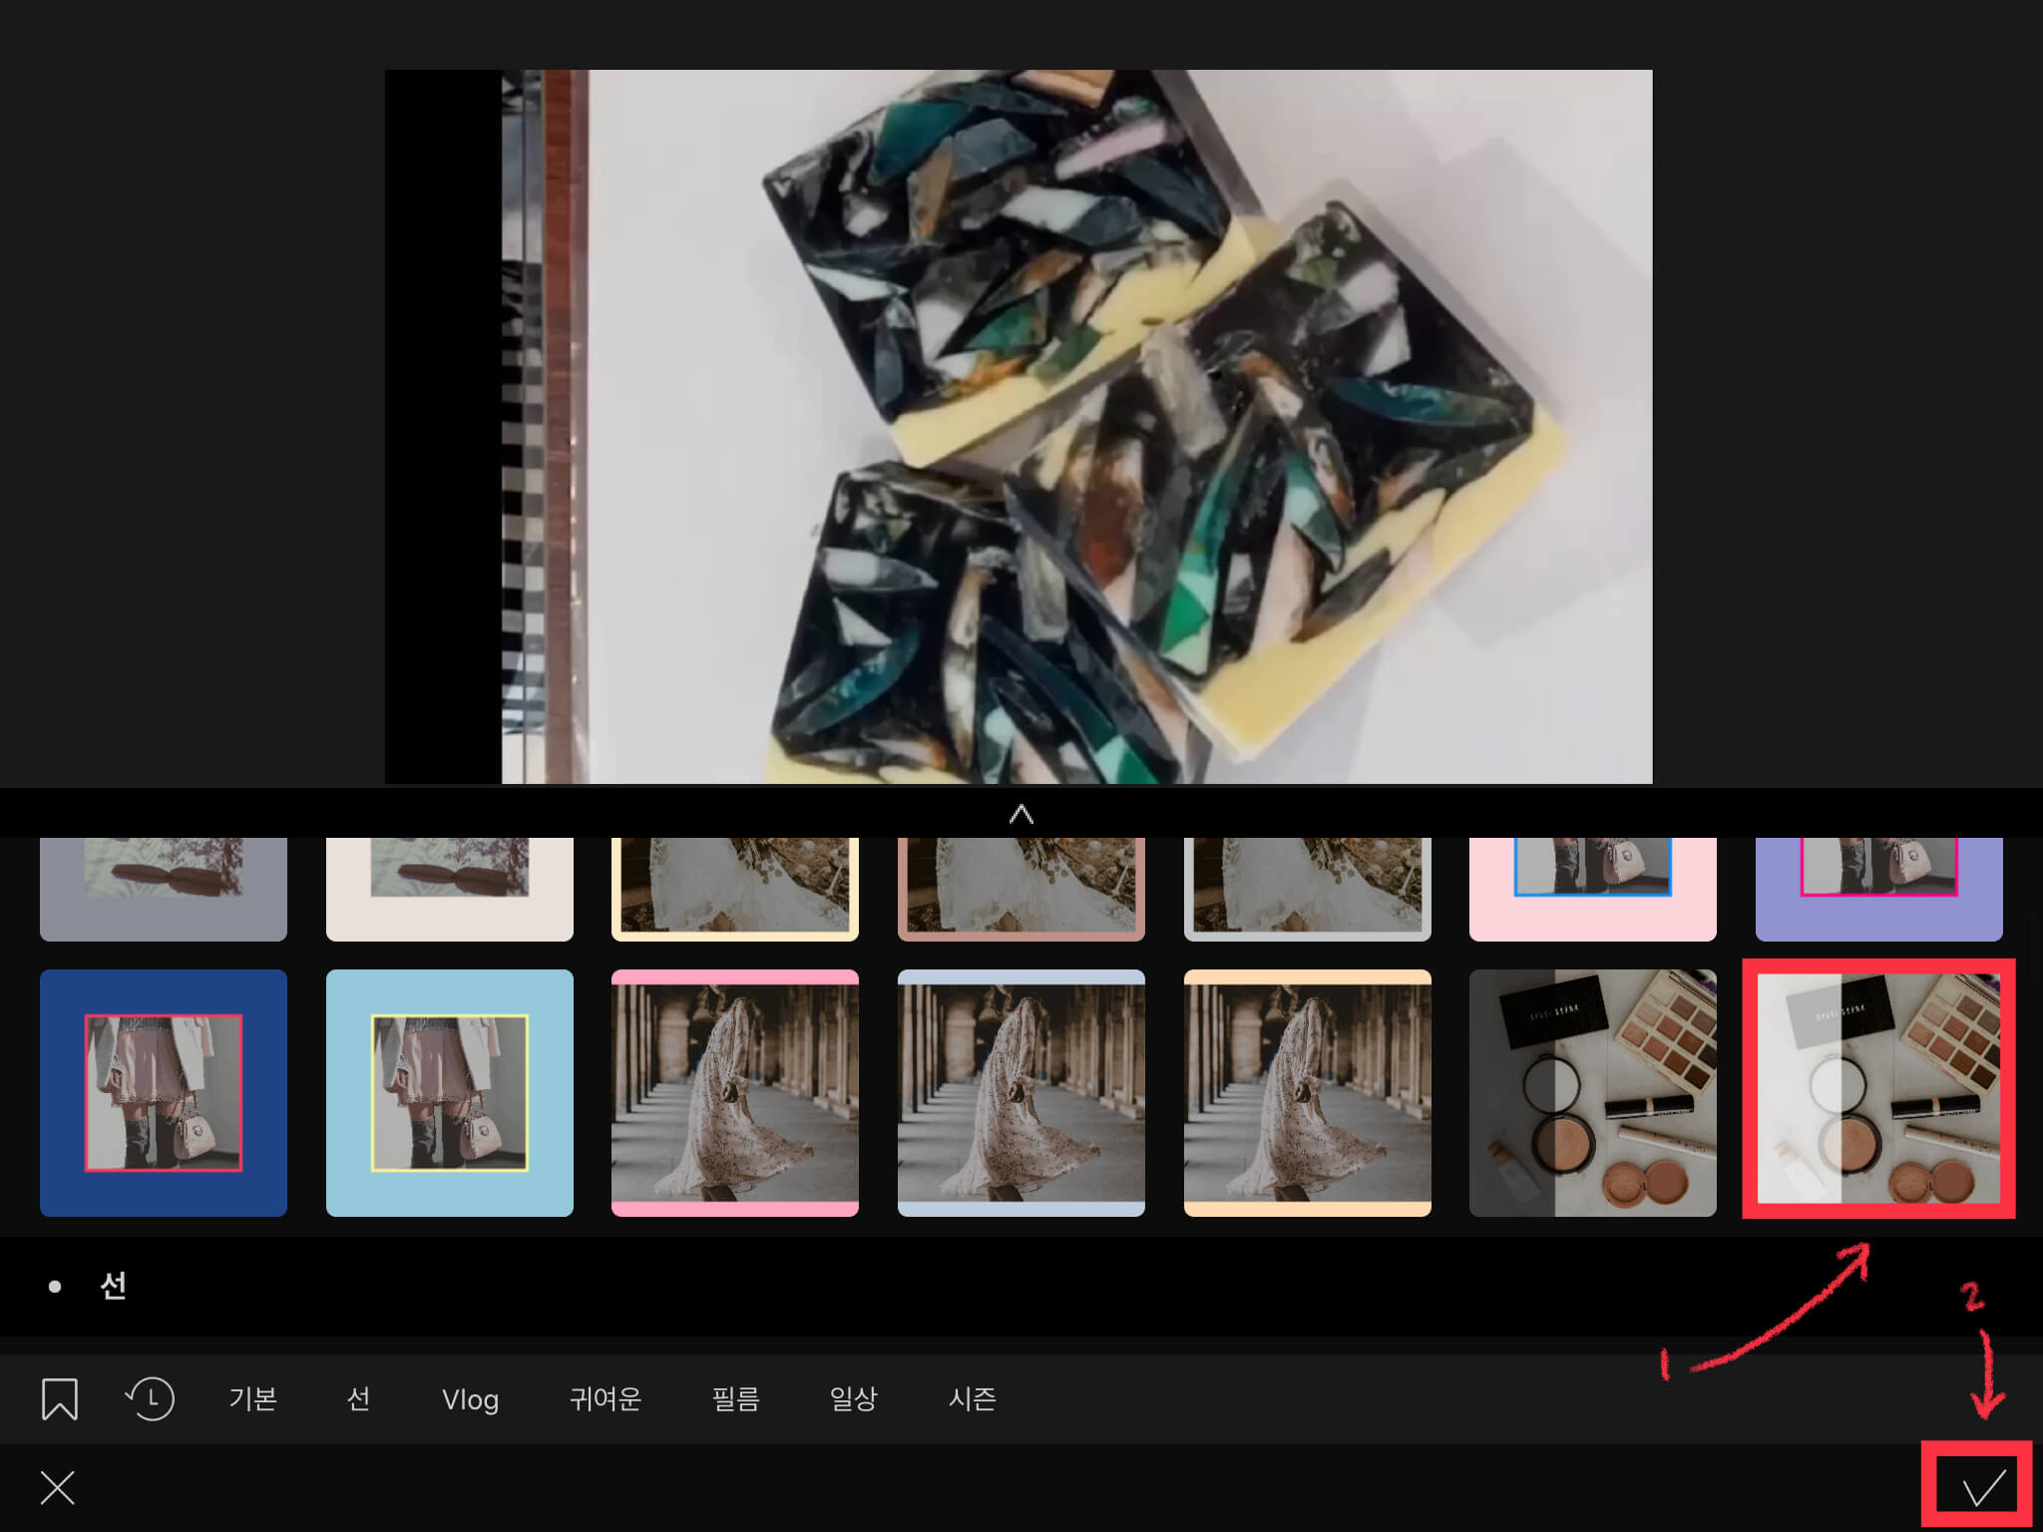The image size is (2043, 1532).
Task: Click the video preview of soap bars
Action: (1019, 426)
